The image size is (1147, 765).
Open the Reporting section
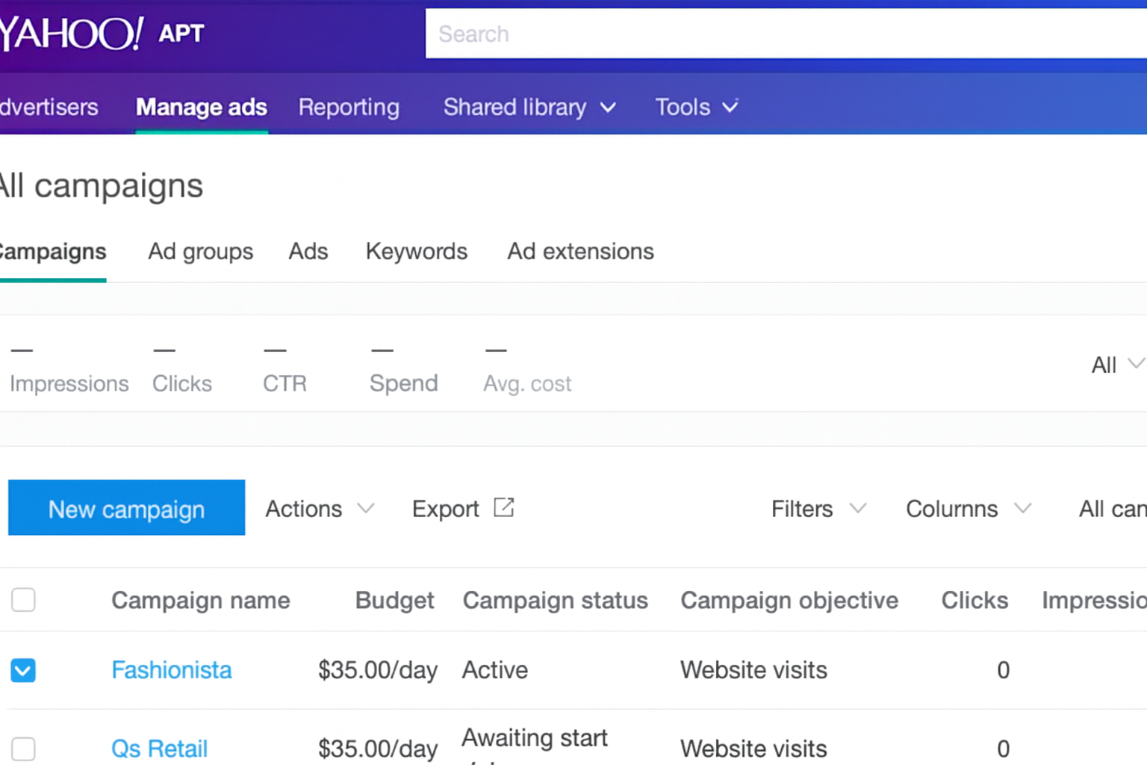click(349, 107)
